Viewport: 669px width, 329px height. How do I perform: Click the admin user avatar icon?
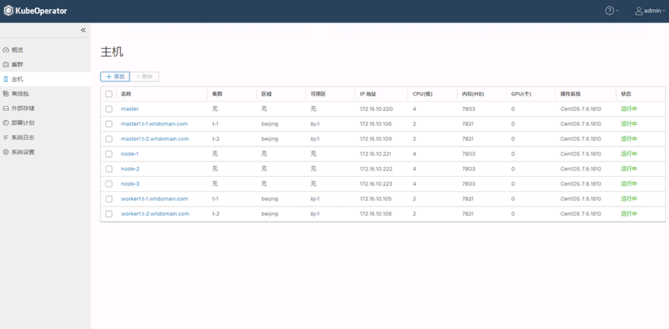click(x=639, y=11)
